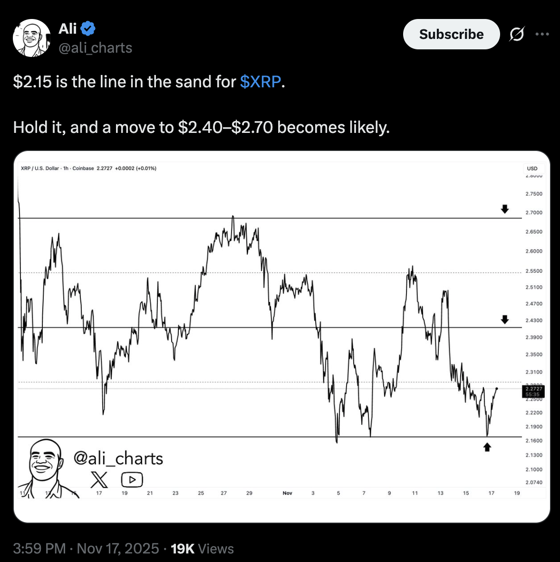Click the X logo in the chart watermark
This screenshot has height=562, width=560.
point(99,480)
